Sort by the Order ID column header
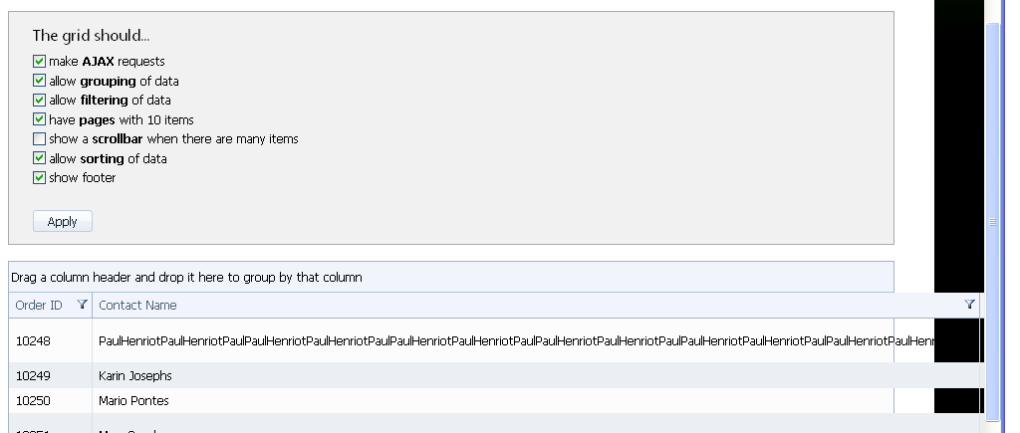The height and width of the screenshot is (433, 1020). coord(39,305)
